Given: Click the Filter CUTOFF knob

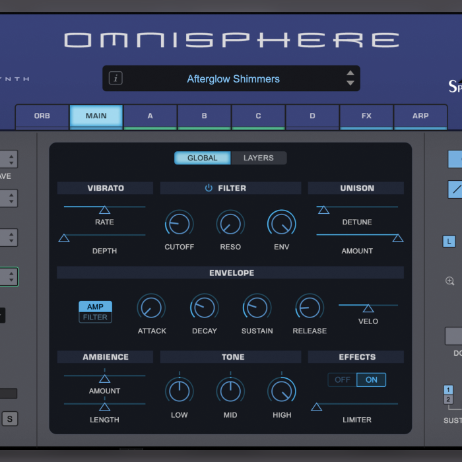Looking at the screenshot, I should click(x=179, y=224).
